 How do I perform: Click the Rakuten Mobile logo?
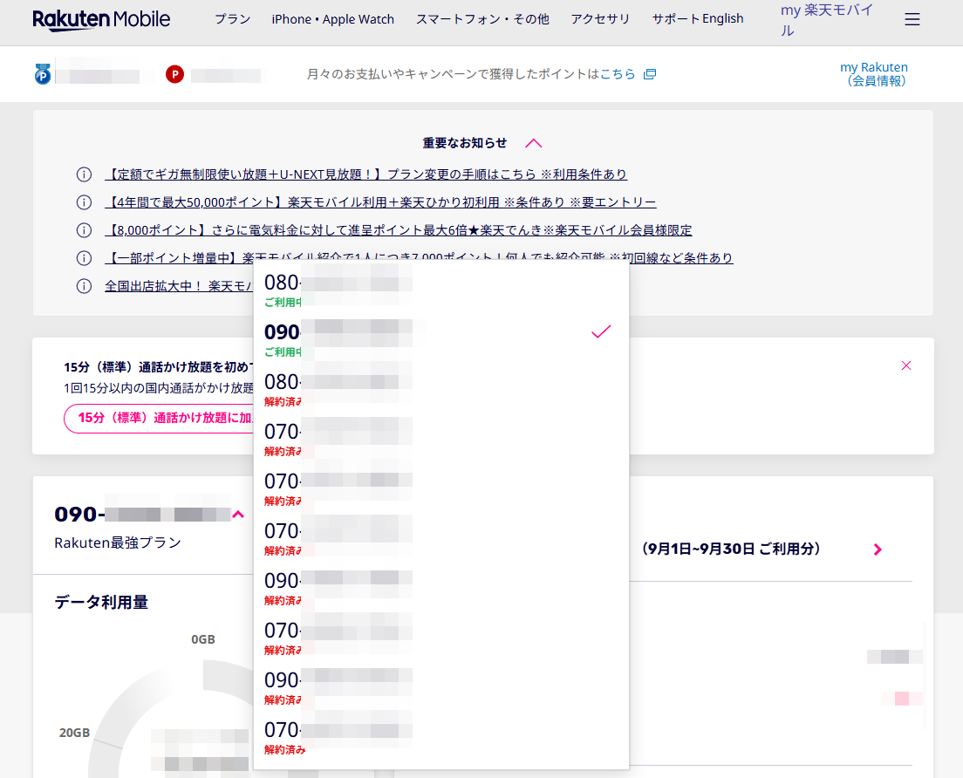pos(101,20)
